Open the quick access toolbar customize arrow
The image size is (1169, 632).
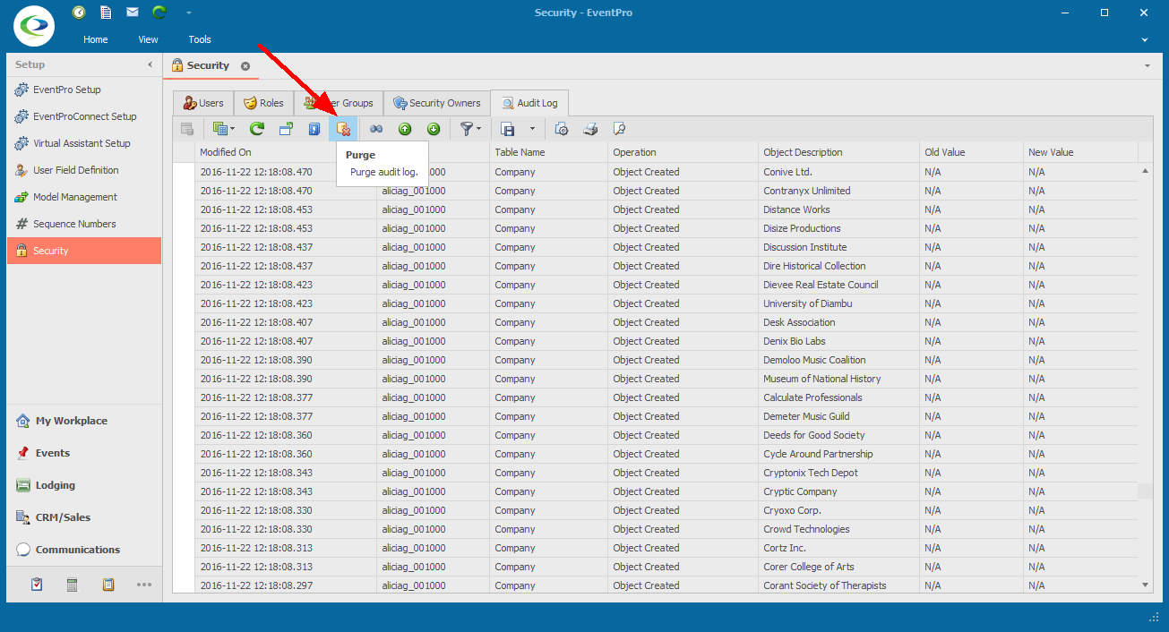pyautogui.click(x=188, y=13)
